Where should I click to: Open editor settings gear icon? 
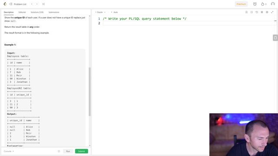coord(267,12)
